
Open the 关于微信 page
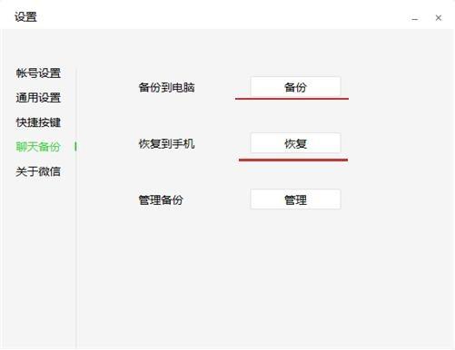tap(38, 171)
